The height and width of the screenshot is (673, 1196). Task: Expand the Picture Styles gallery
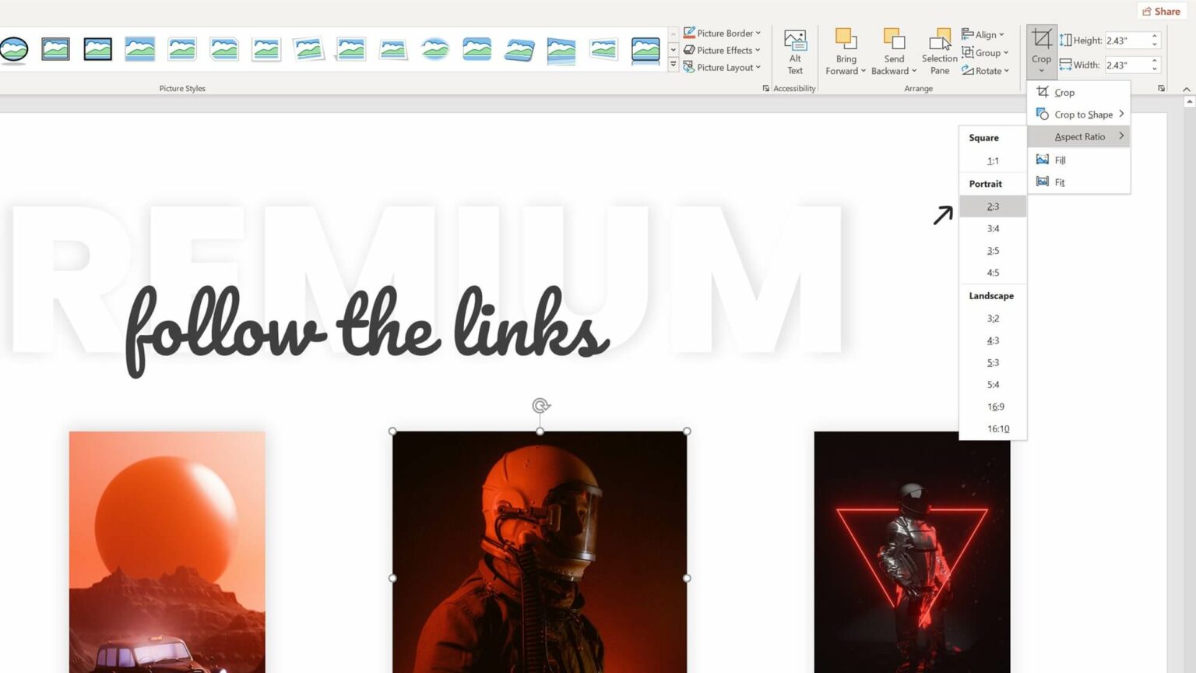click(x=673, y=65)
